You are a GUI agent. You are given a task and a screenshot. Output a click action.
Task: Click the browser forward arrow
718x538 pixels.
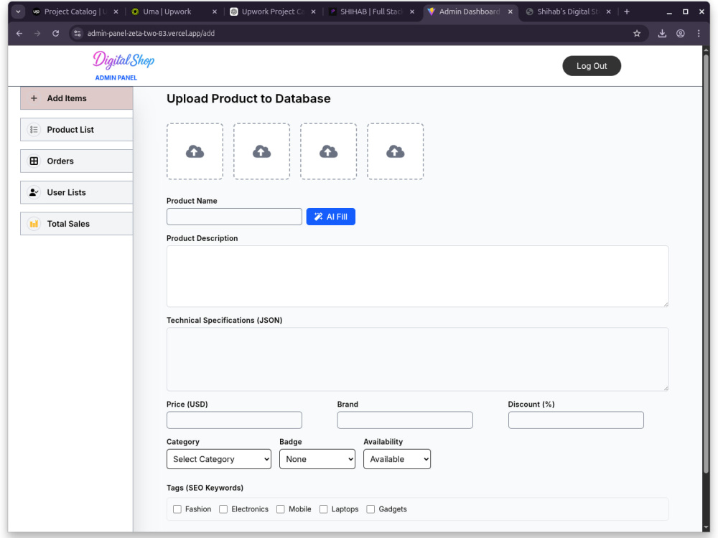point(37,34)
